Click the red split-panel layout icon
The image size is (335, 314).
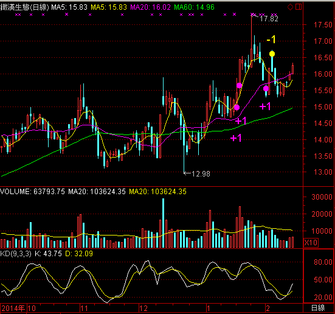coord(299,7)
